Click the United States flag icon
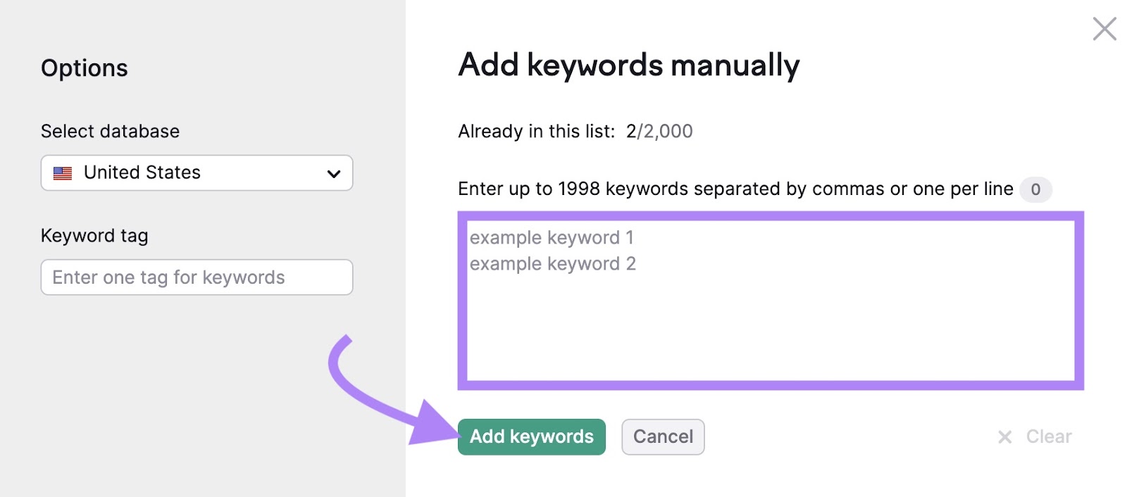Image resolution: width=1127 pixels, height=497 pixels. point(63,173)
